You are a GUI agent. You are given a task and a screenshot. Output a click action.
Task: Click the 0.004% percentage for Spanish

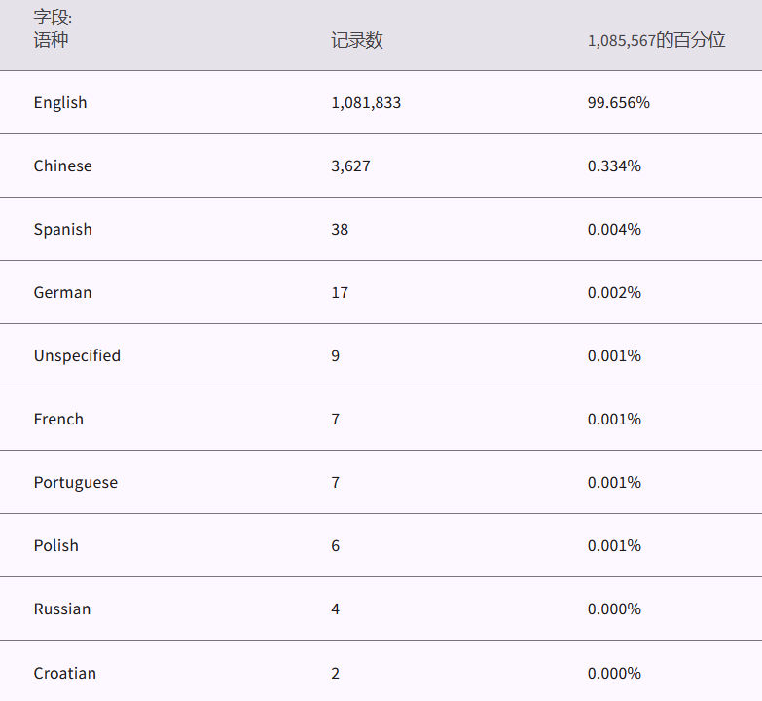click(614, 230)
